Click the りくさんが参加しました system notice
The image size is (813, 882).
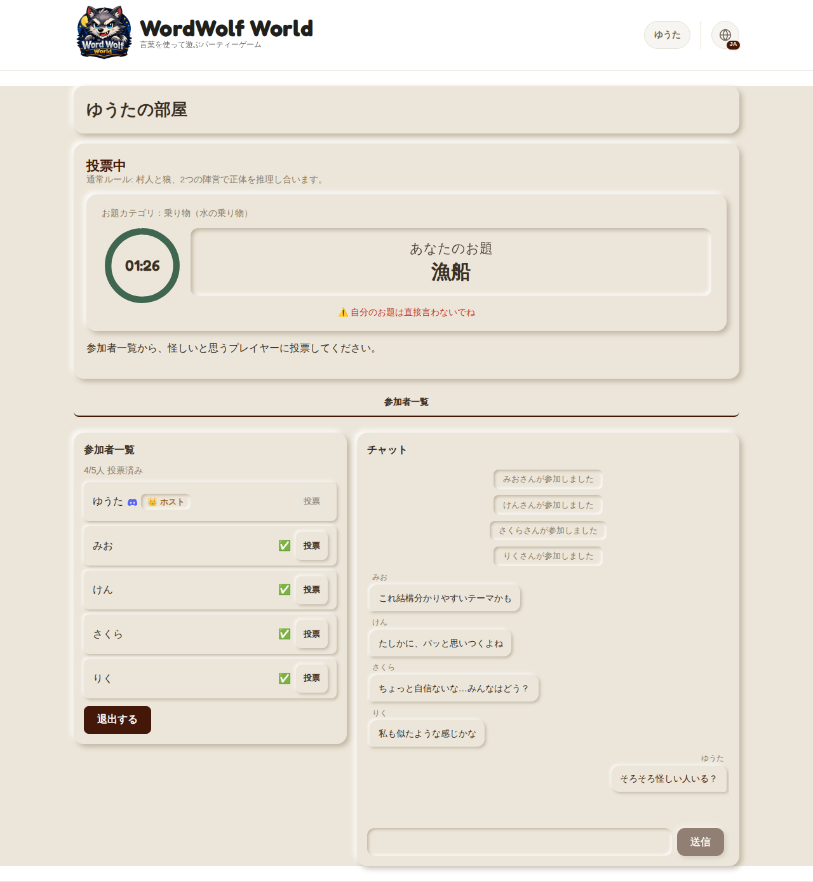(548, 556)
